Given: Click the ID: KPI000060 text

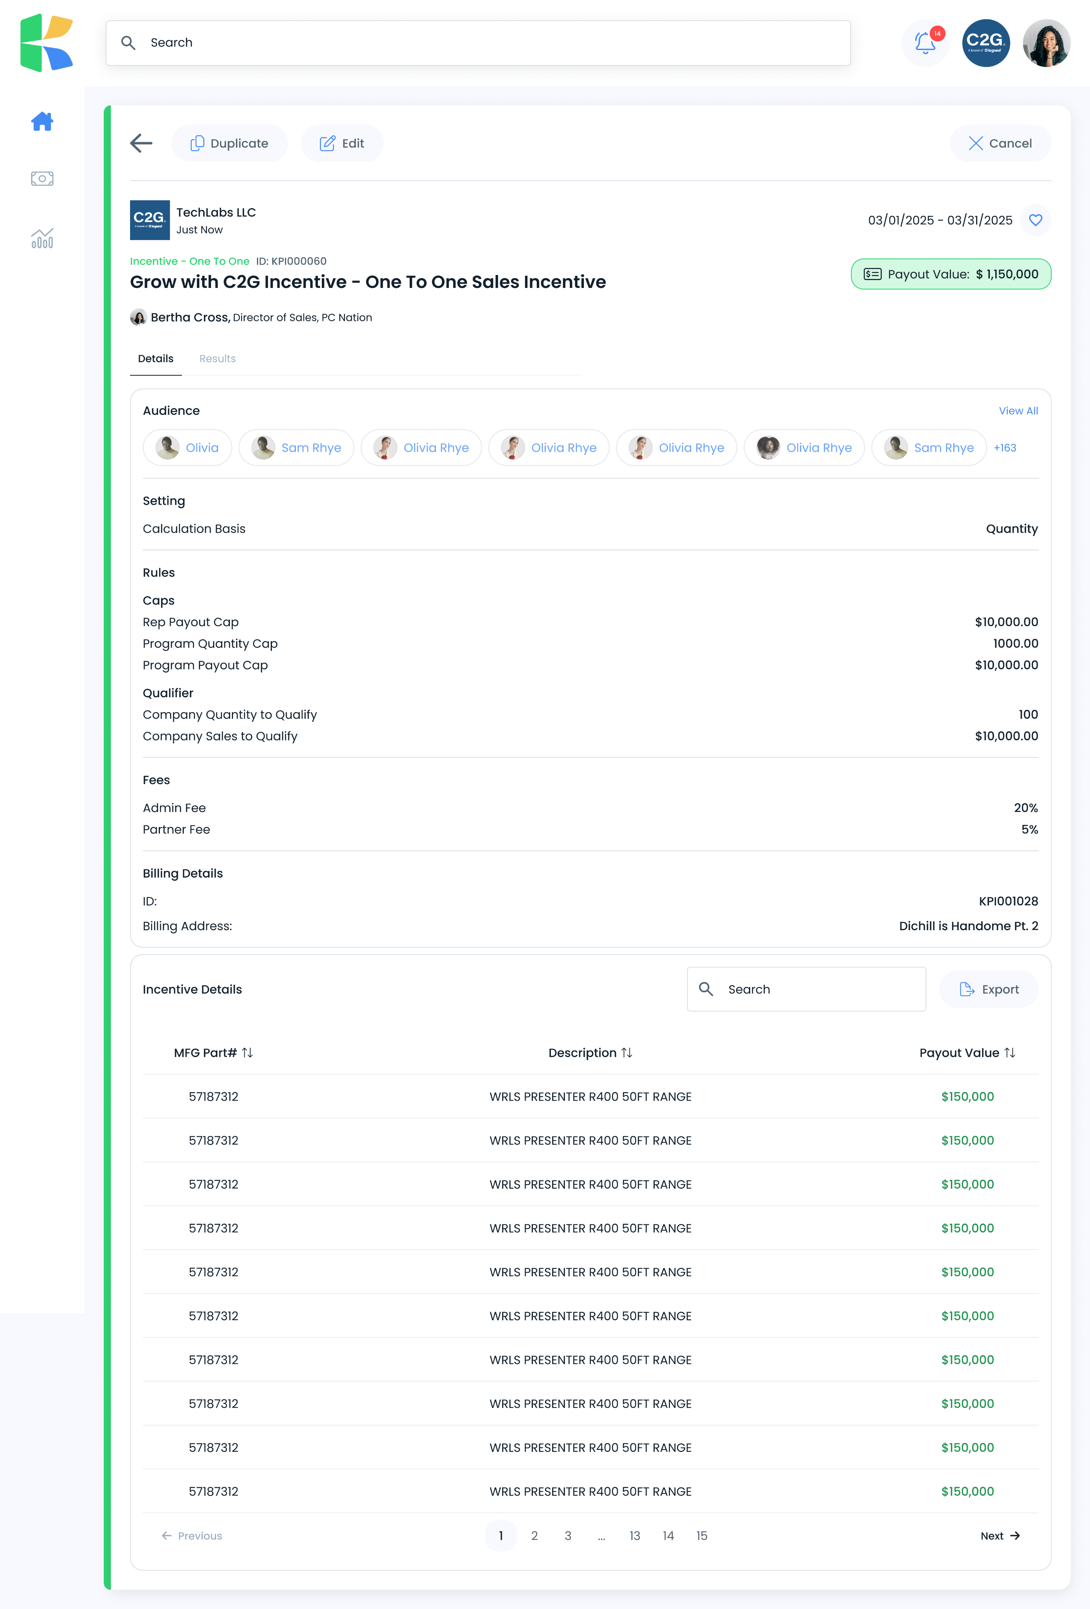Looking at the screenshot, I should click(291, 261).
